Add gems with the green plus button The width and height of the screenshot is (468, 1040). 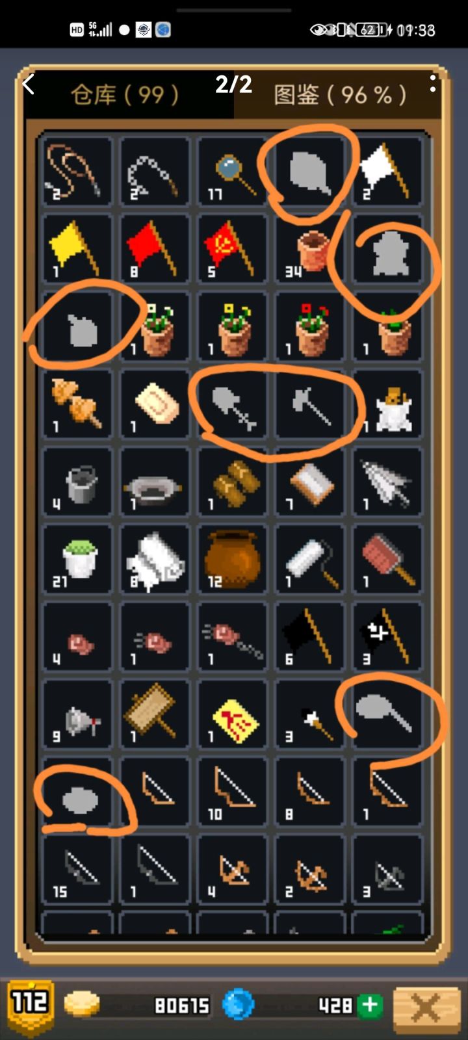coord(370,1005)
